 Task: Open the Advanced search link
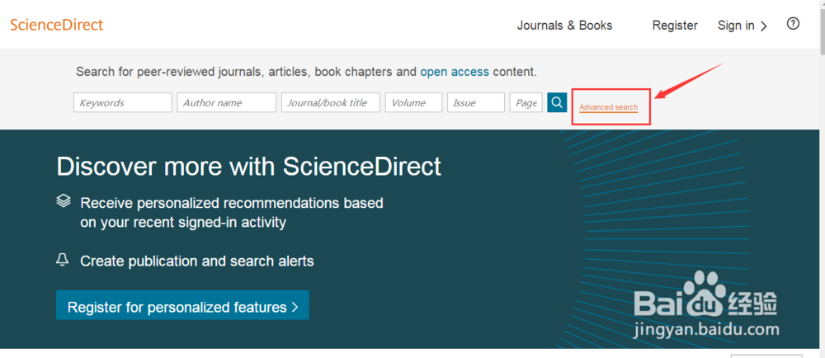pos(608,108)
